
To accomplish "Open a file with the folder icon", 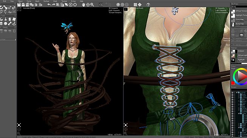I will tap(19, 5).
